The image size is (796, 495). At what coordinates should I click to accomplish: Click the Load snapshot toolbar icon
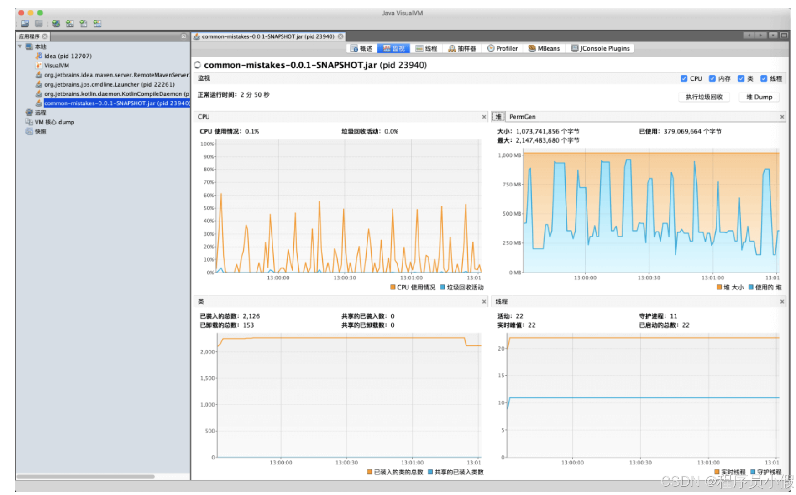point(25,24)
